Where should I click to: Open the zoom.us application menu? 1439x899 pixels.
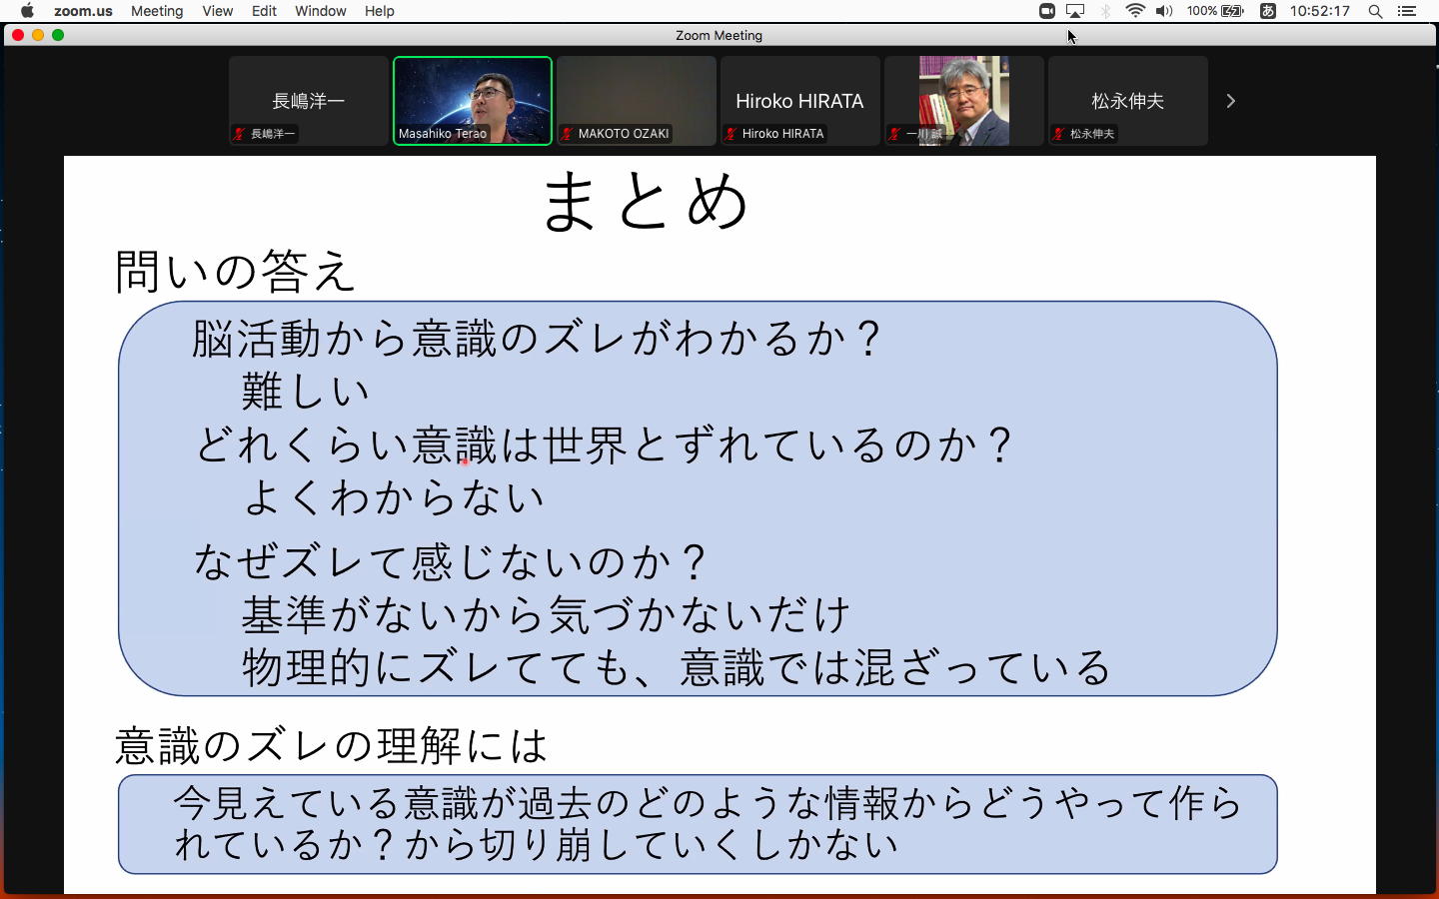tap(83, 11)
